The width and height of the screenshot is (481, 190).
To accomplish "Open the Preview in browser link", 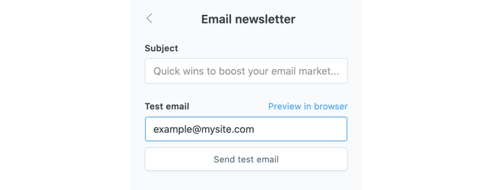I will tap(308, 107).
